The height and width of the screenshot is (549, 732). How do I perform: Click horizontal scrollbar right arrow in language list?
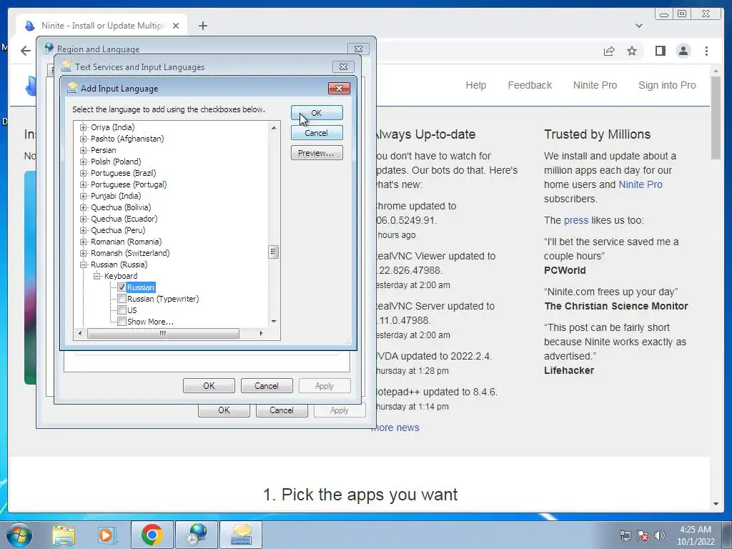coord(261,333)
